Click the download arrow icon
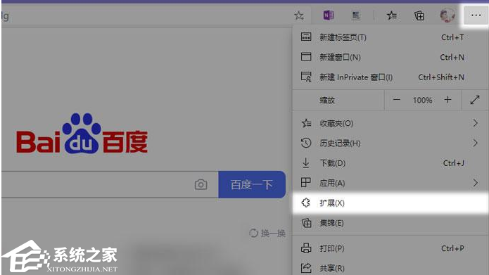This screenshot has height=275, width=489. (306, 162)
